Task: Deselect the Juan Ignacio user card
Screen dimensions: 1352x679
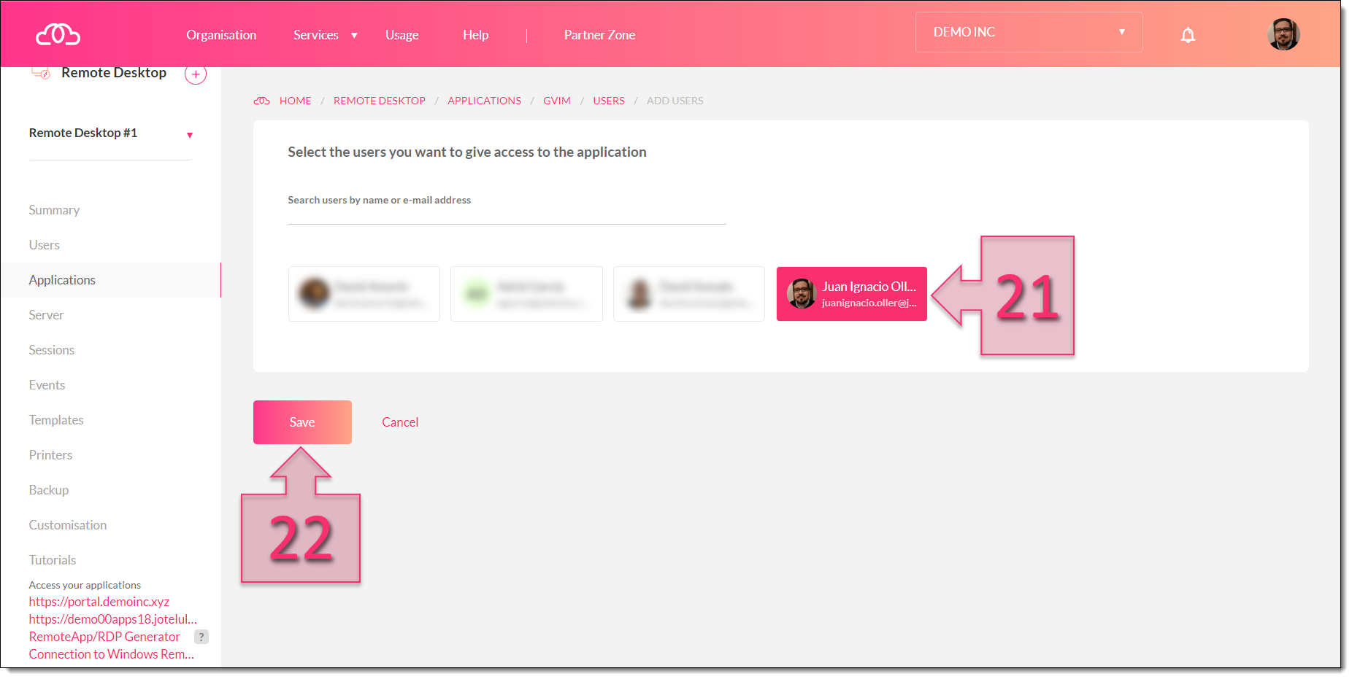Action: click(851, 294)
